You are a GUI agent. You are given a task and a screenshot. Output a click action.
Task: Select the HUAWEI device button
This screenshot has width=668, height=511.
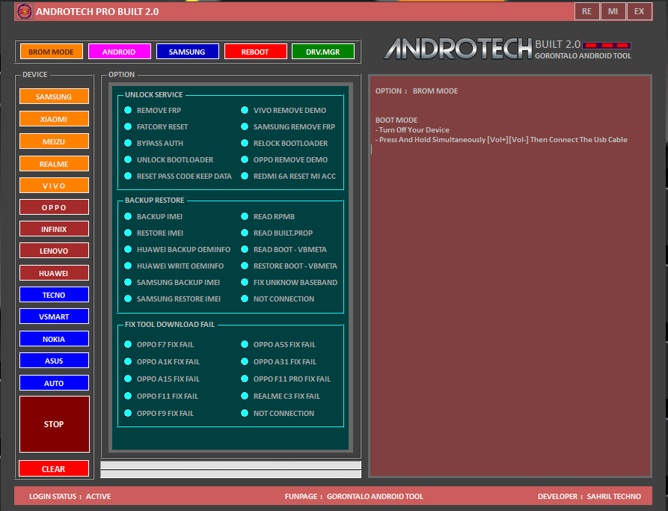click(54, 273)
